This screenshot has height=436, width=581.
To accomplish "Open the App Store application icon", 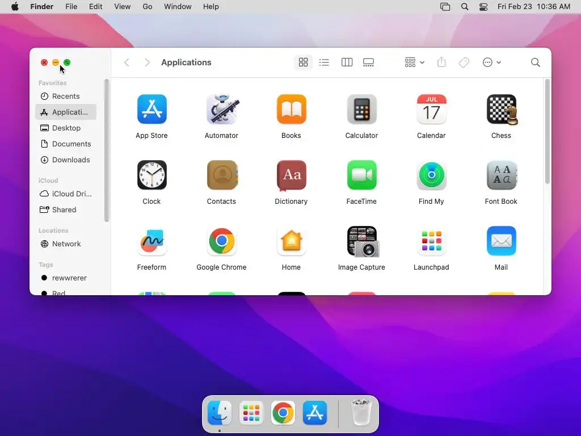I will tap(152, 109).
